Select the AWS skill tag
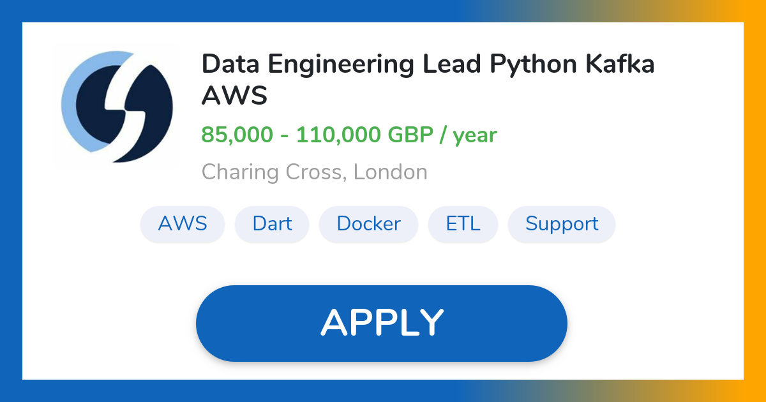Image resolution: width=766 pixels, height=402 pixels. pyautogui.click(x=182, y=224)
